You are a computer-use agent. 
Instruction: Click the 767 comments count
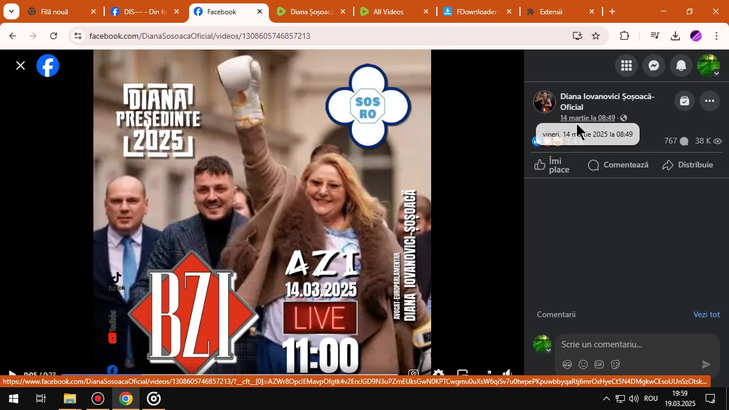(x=676, y=141)
